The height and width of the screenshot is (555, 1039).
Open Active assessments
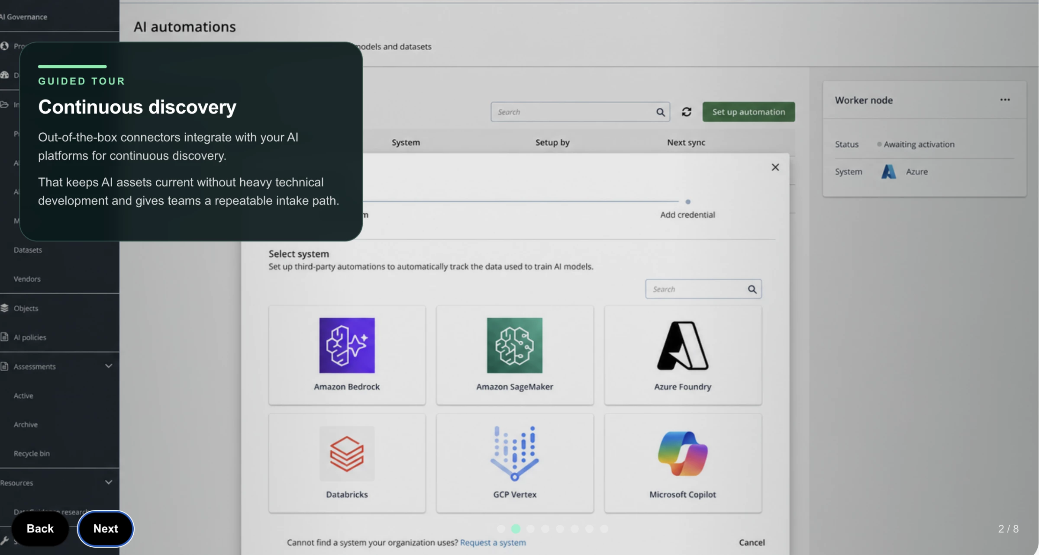(23, 396)
